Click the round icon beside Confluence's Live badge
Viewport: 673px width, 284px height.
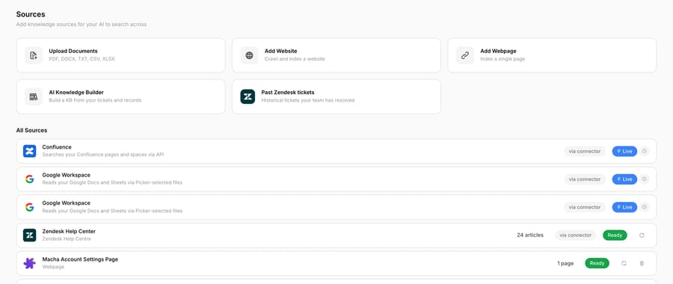pos(644,151)
